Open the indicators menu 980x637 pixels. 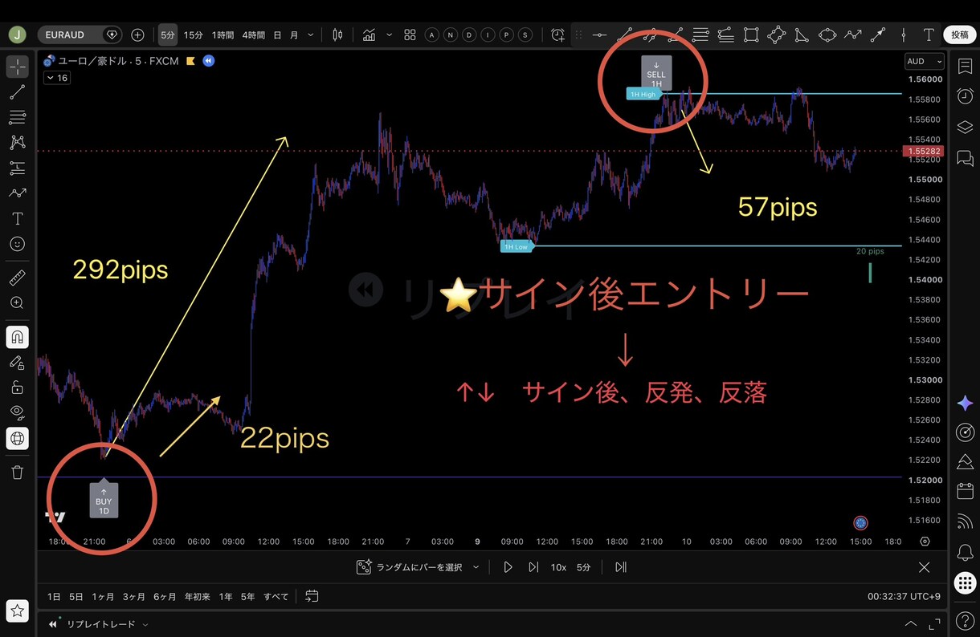(x=369, y=34)
